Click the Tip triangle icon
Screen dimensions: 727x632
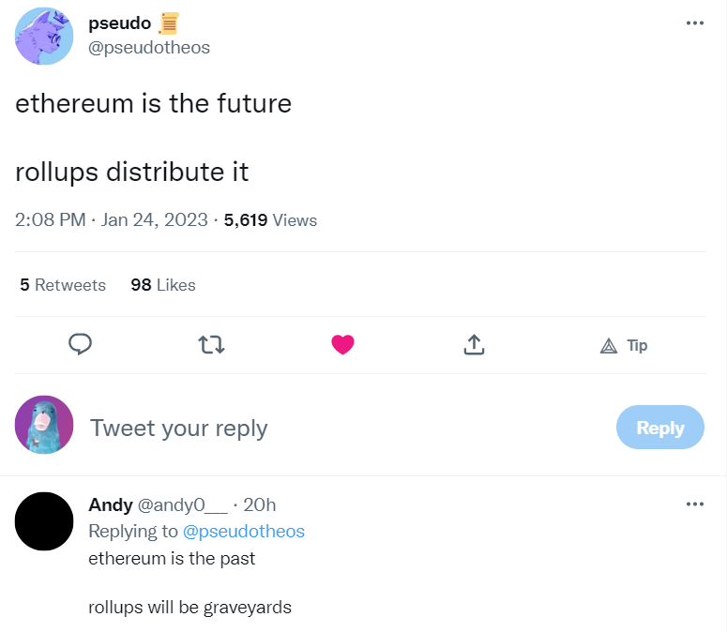click(609, 346)
